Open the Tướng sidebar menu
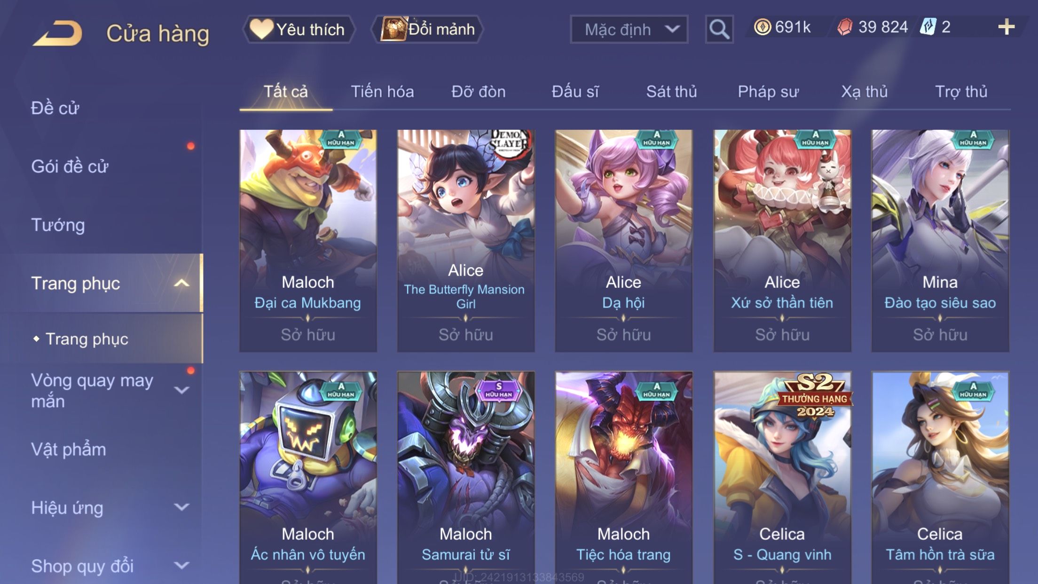Image resolution: width=1038 pixels, height=584 pixels. [58, 225]
